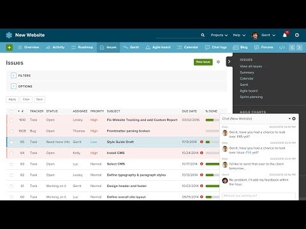Image resolution: width=306 pixels, height=229 pixels.
Task: Open the code brackets menu icon
Action: click(282, 47)
